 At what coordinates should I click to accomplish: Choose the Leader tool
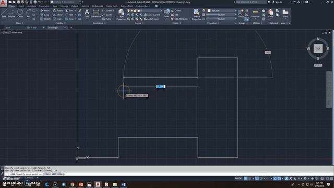108,15
